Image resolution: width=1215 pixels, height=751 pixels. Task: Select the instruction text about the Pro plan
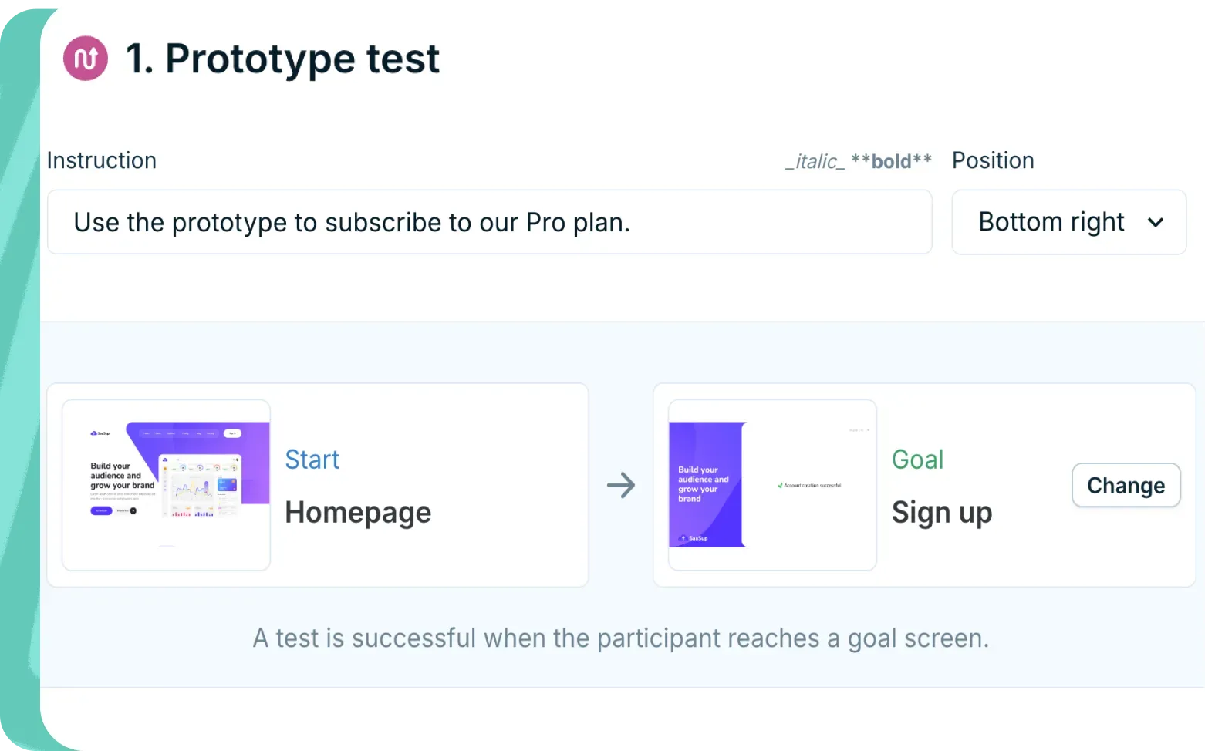coord(352,222)
